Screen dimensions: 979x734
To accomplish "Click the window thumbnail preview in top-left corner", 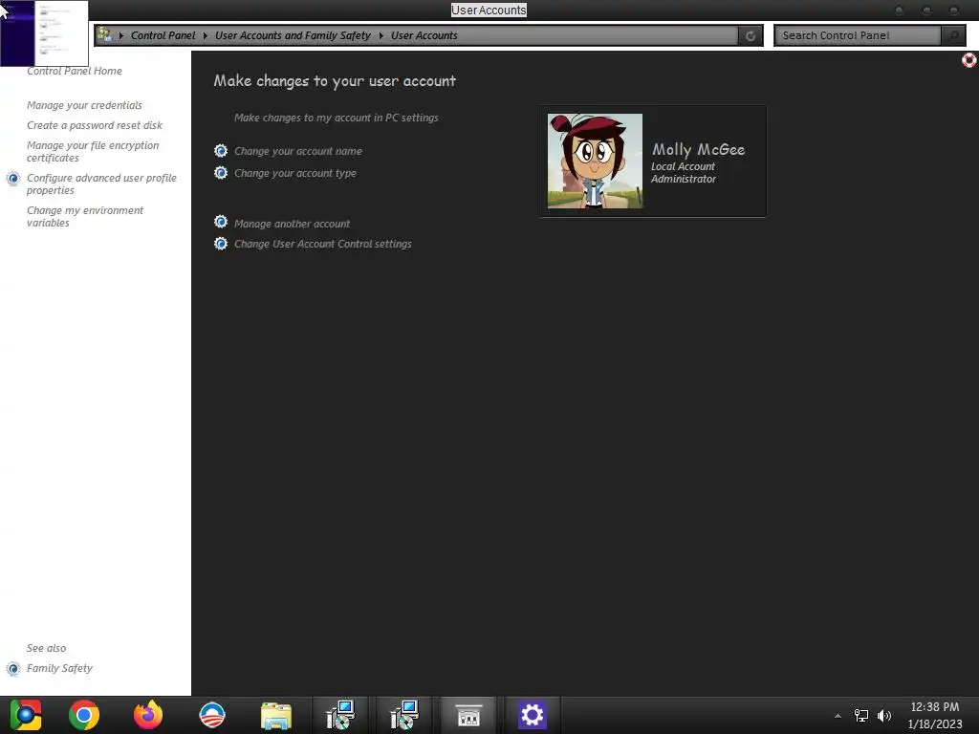I will click(x=44, y=33).
